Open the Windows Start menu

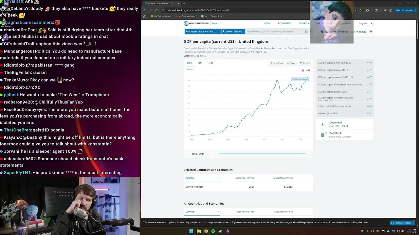[191, 231]
